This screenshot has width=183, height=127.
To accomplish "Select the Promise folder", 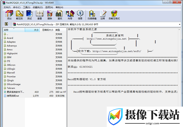I will point(35,76).
